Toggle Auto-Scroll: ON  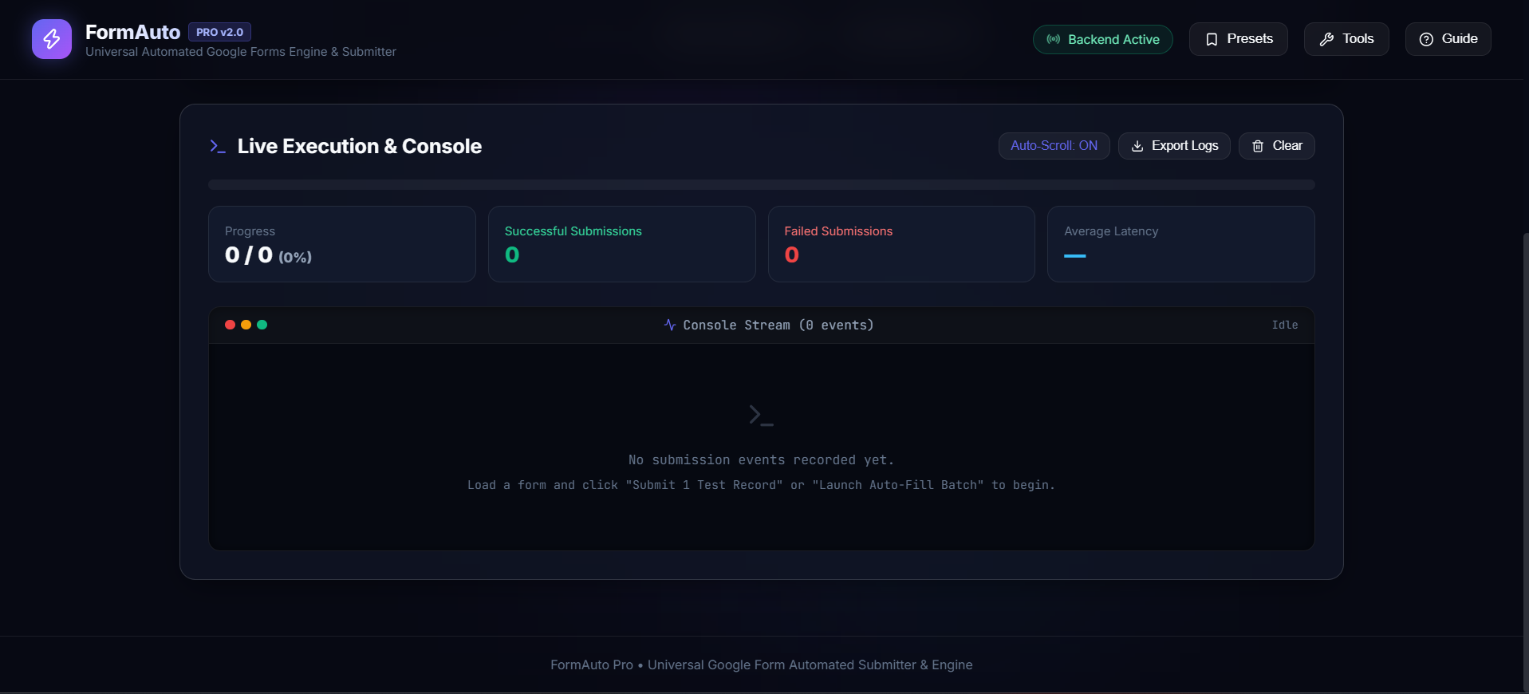point(1054,146)
